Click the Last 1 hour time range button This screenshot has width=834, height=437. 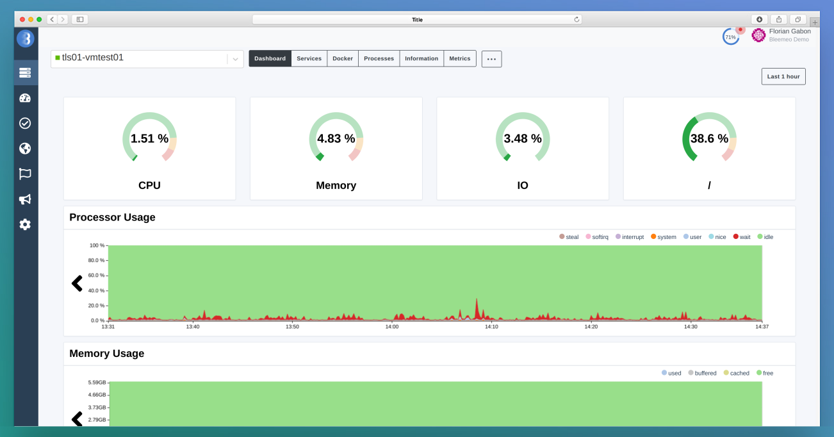783,76
